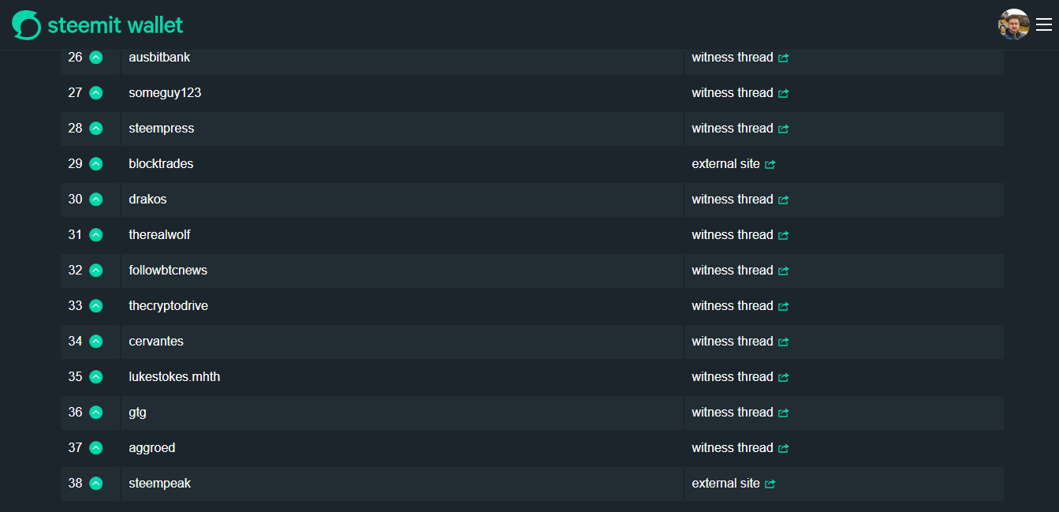Open the hamburger menu icon

(x=1044, y=25)
